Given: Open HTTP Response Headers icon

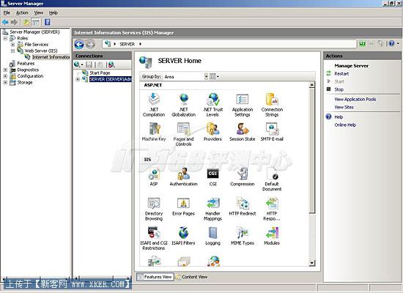Looking at the screenshot, I should point(272,209).
